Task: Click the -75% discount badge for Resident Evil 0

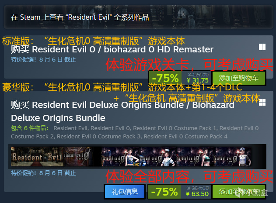Action: (x=165, y=78)
